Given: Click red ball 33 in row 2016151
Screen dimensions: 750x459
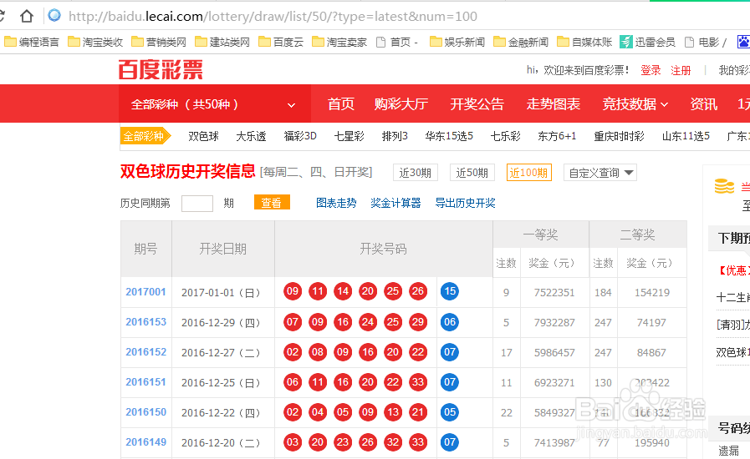Looking at the screenshot, I should coord(418,382).
